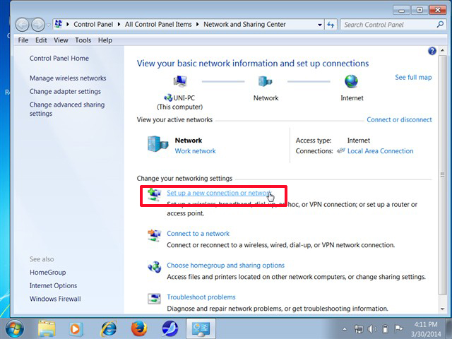The image size is (452, 339).
Task: Launch Windows Media Player from the taskbar
Action: tap(76, 328)
